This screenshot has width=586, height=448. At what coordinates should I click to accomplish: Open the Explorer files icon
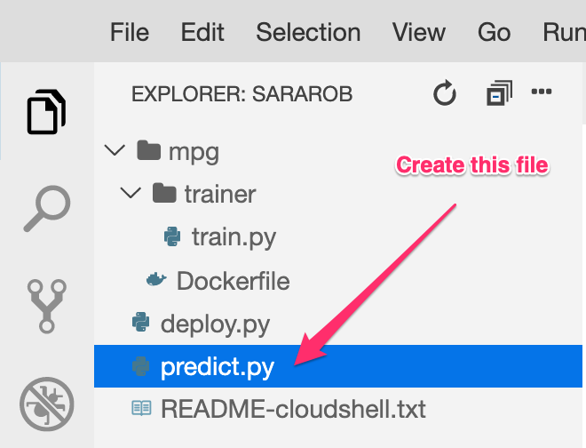click(x=46, y=112)
